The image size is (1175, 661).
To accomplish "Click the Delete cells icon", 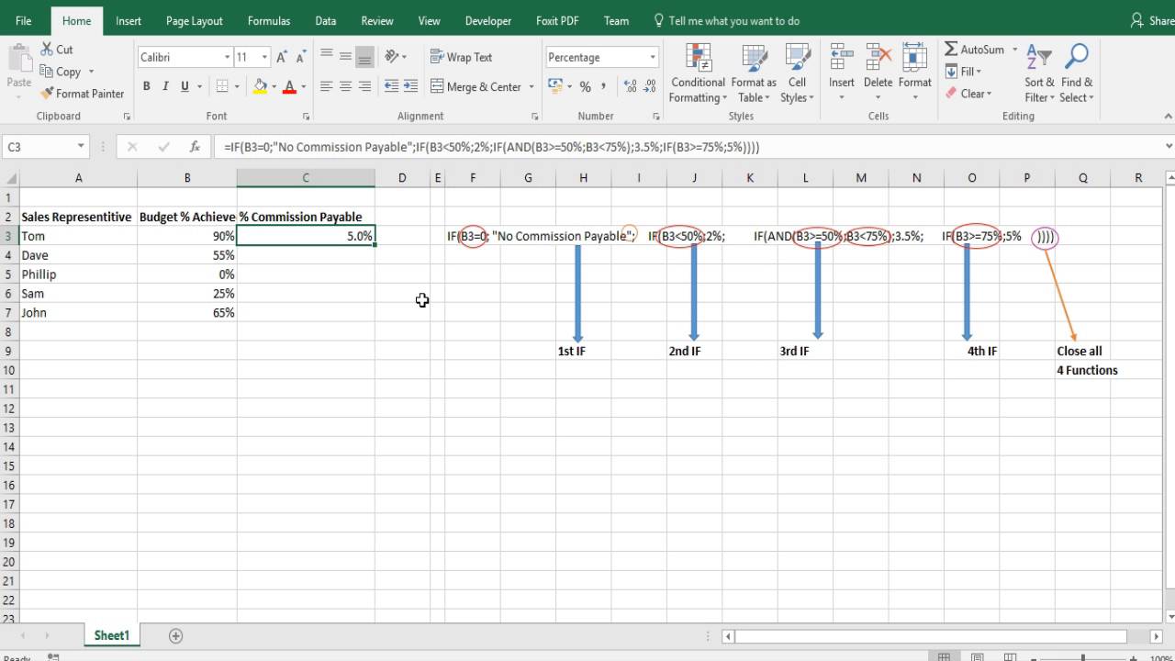I will click(x=878, y=58).
